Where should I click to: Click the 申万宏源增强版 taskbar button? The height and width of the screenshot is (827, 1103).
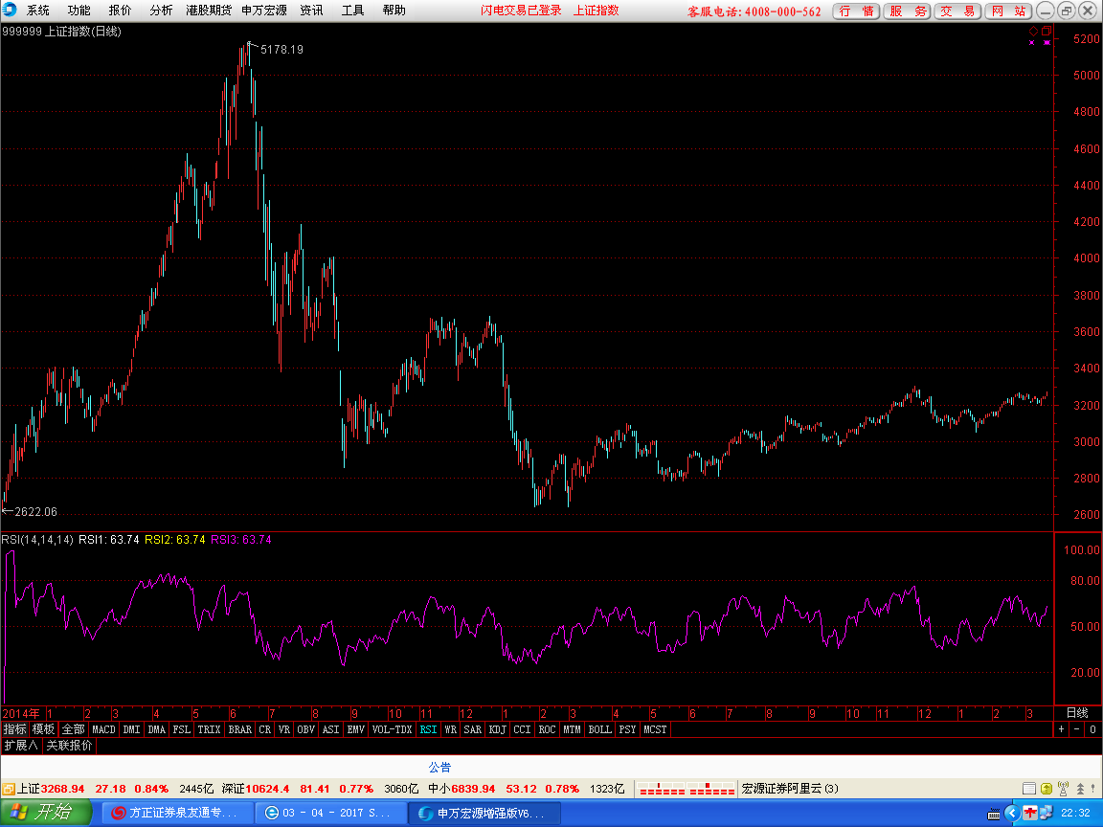pyautogui.click(x=484, y=813)
